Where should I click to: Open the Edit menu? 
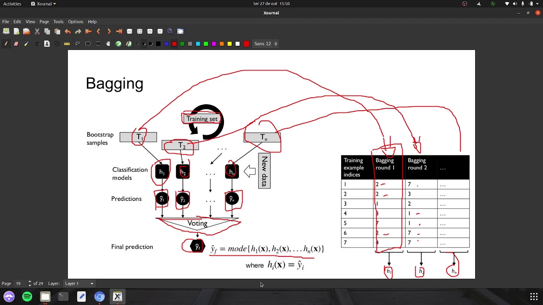coord(17,22)
